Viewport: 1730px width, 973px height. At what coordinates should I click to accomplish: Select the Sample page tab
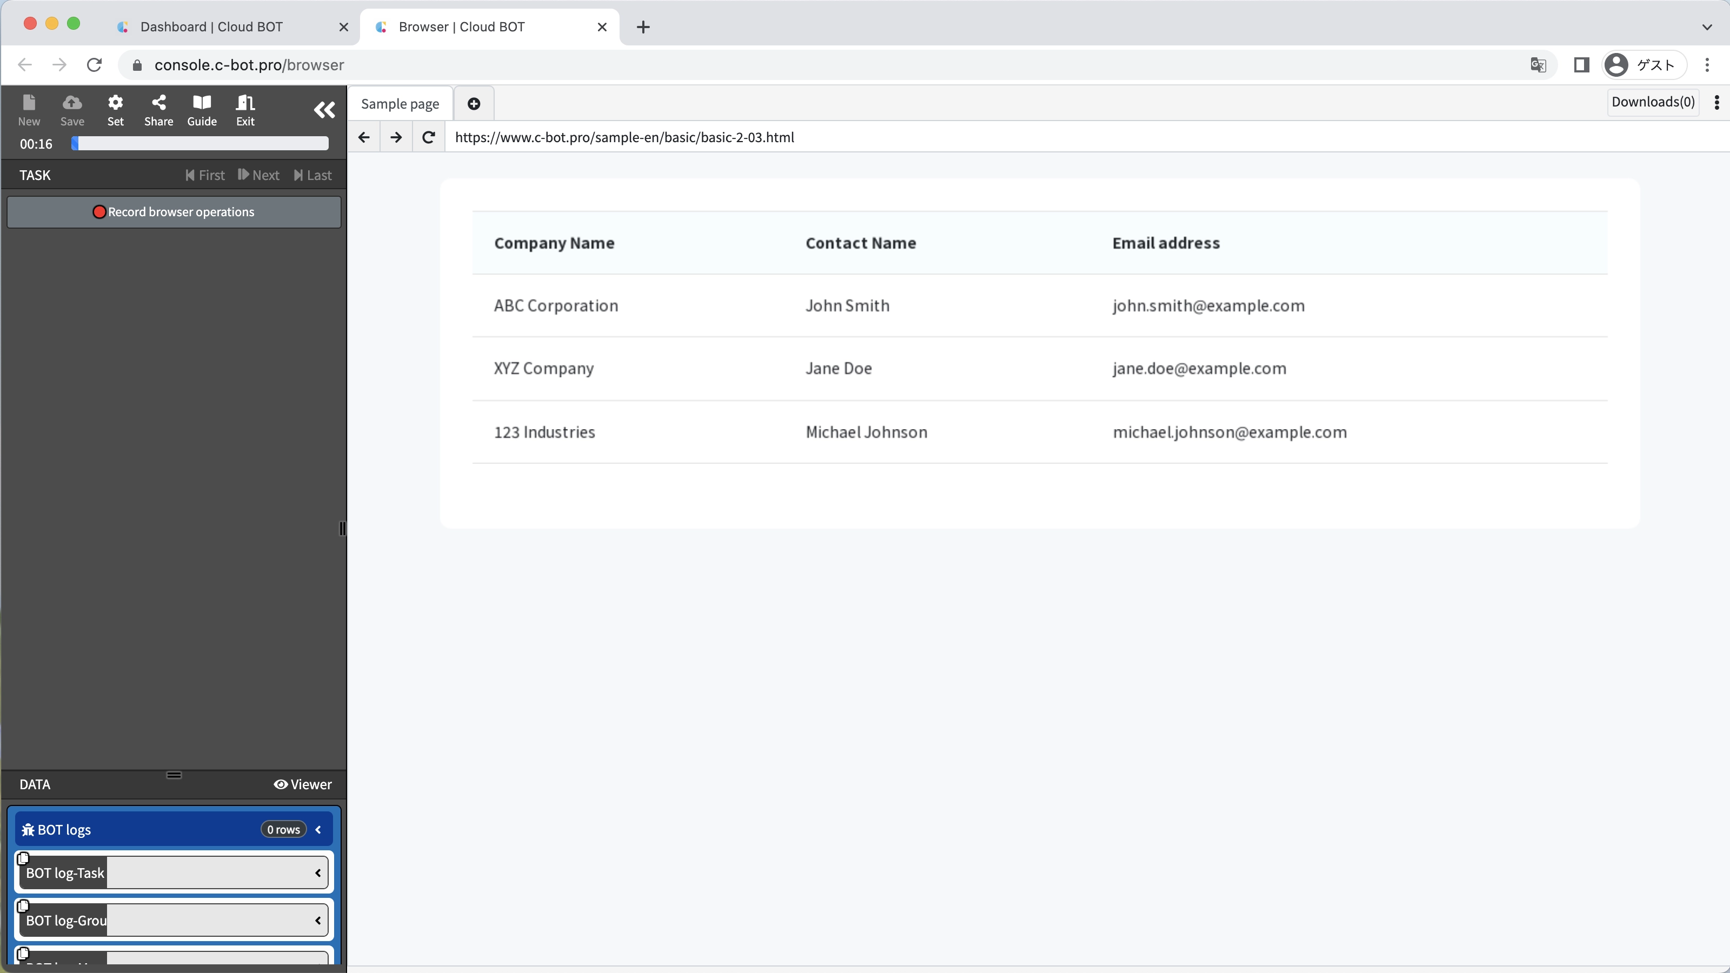(400, 104)
